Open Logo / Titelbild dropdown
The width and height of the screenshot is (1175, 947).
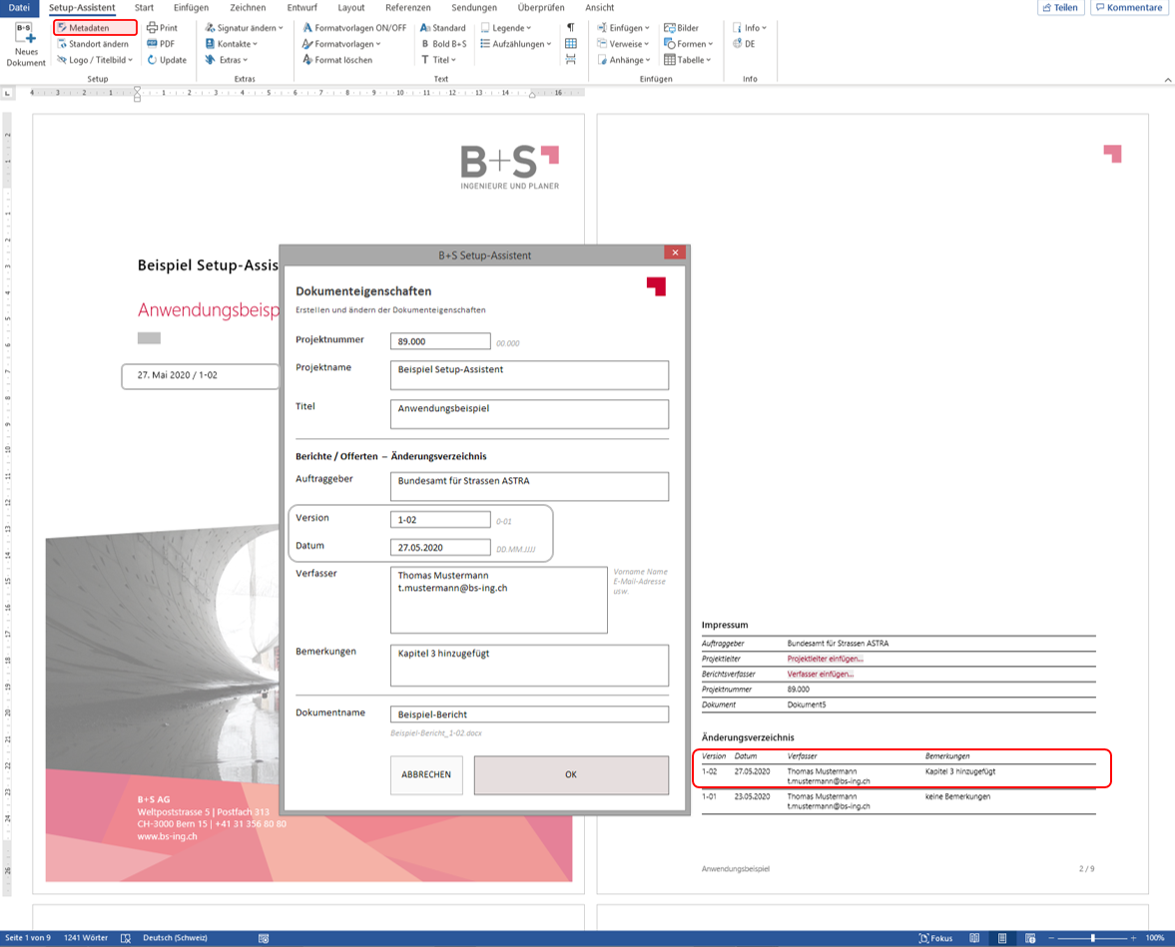point(95,60)
